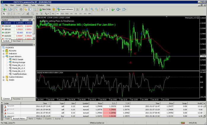Open the Templates dropdown icon
The height and width of the screenshot is (125, 207).
tap(124, 9)
